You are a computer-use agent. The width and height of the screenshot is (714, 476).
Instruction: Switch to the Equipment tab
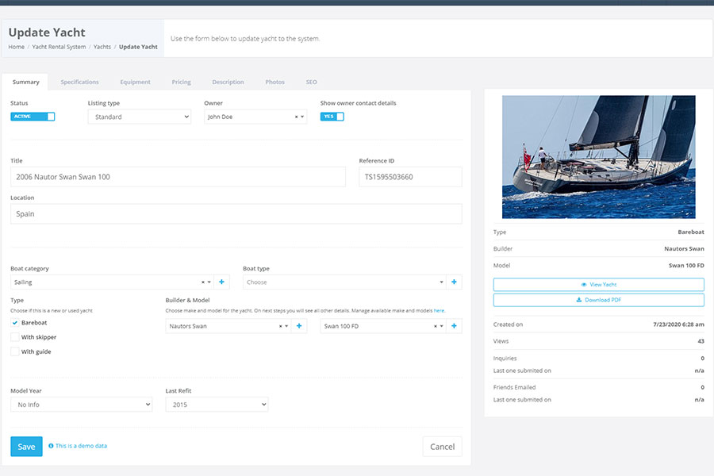point(135,82)
